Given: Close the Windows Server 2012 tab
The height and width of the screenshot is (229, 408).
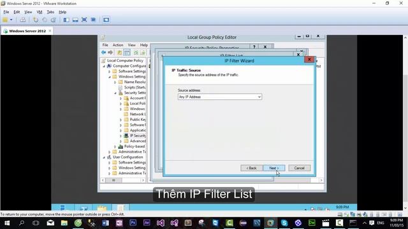Looking at the screenshot, I should point(50,31).
